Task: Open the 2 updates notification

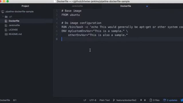Action: coord(172,100)
